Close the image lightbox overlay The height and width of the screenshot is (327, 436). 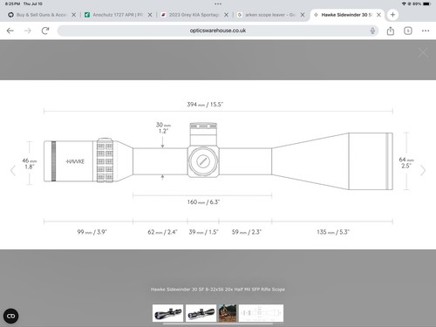pos(423,52)
